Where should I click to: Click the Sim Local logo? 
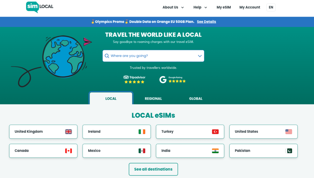pyautogui.click(x=39, y=7)
